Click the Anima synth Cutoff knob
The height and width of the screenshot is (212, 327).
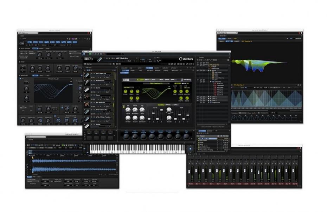pyautogui.click(x=128, y=110)
